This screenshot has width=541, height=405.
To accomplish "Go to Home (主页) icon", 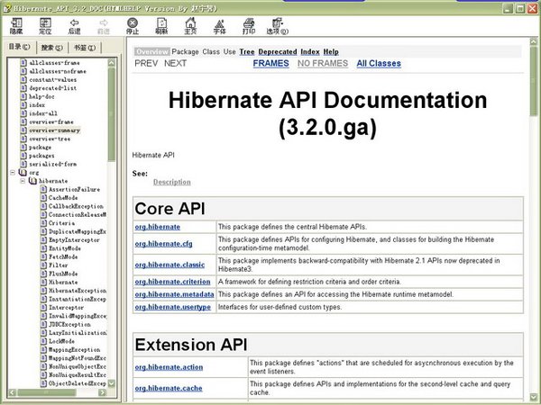I will (x=191, y=22).
